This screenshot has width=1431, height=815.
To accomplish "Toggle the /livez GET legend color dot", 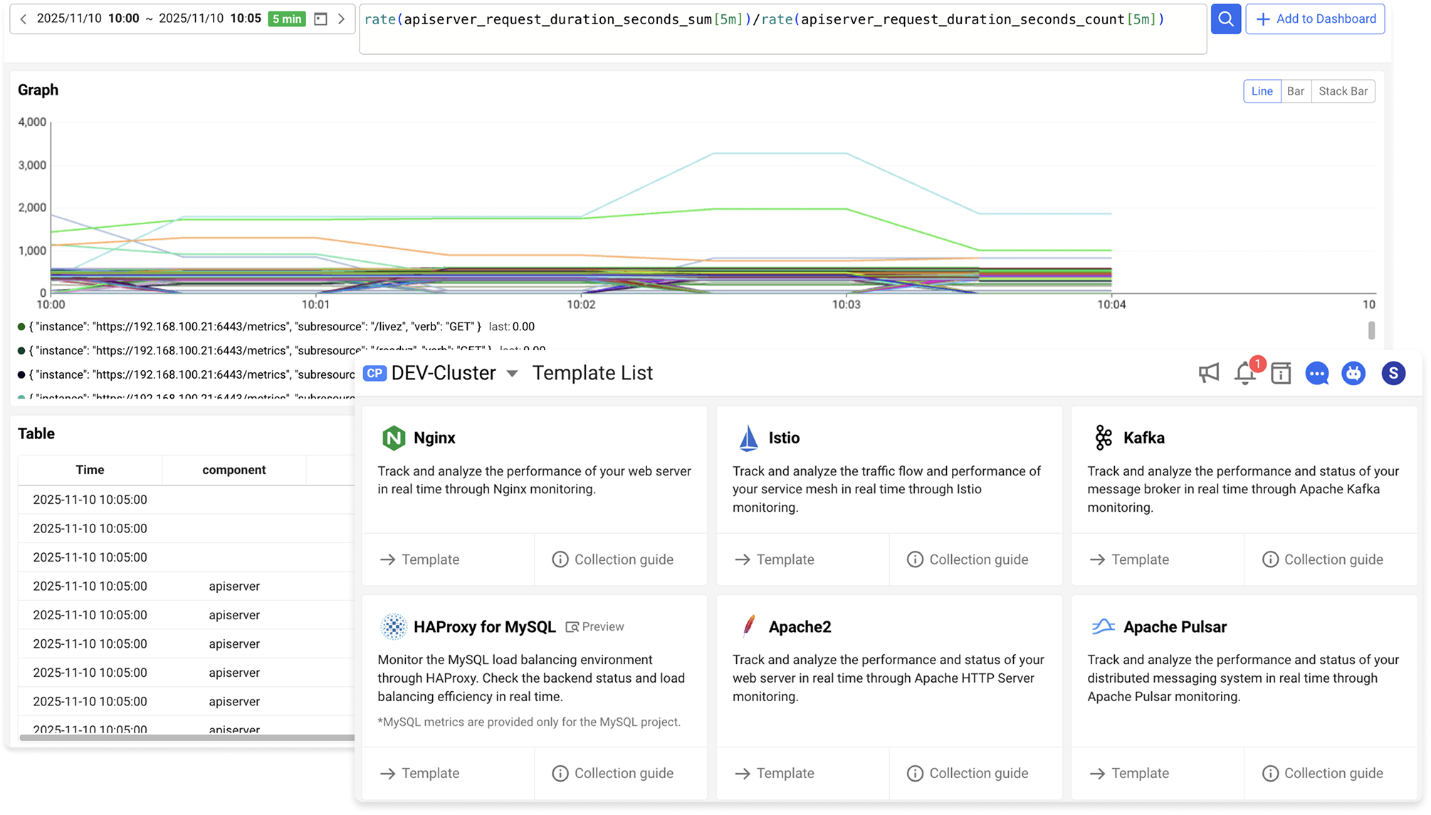I will point(21,327).
